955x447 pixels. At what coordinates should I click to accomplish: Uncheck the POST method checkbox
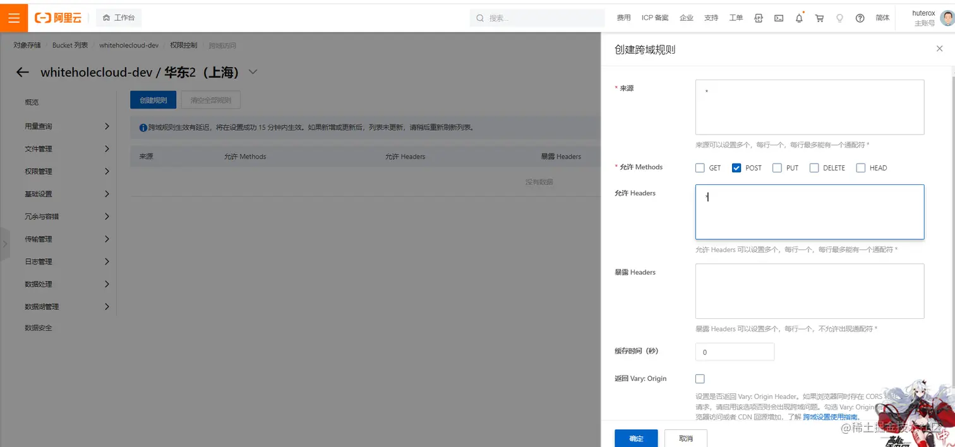click(x=736, y=168)
